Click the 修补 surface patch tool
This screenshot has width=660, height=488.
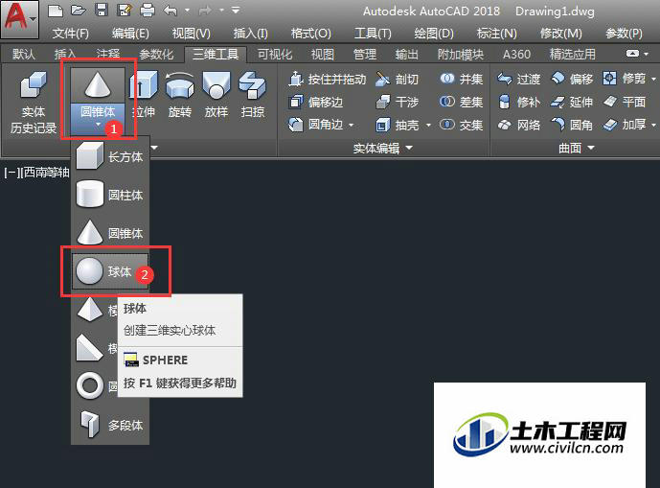tap(518, 102)
